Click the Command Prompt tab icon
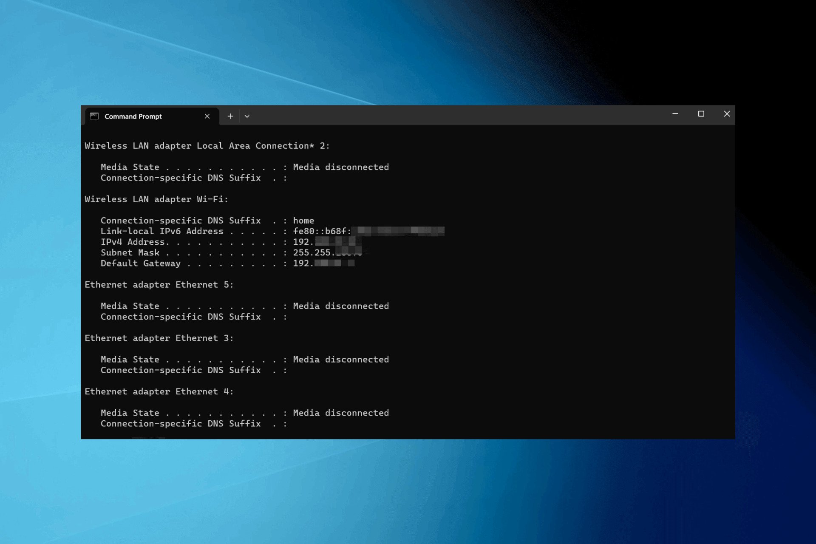The height and width of the screenshot is (544, 816). (x=94, y=116)
